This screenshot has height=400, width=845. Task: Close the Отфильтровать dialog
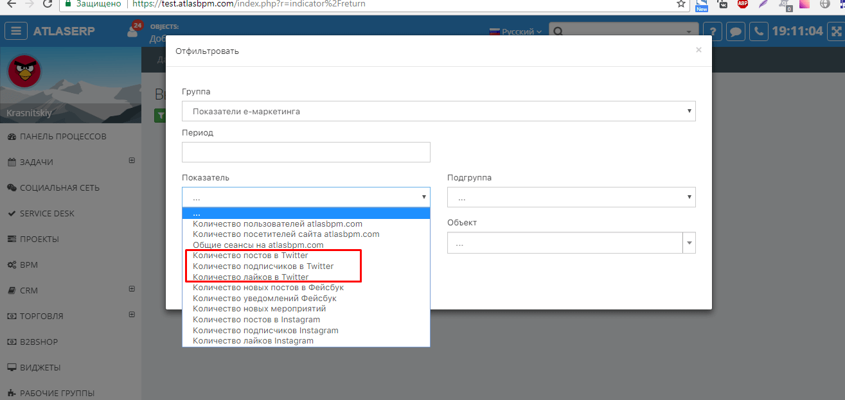click(698, 49)
